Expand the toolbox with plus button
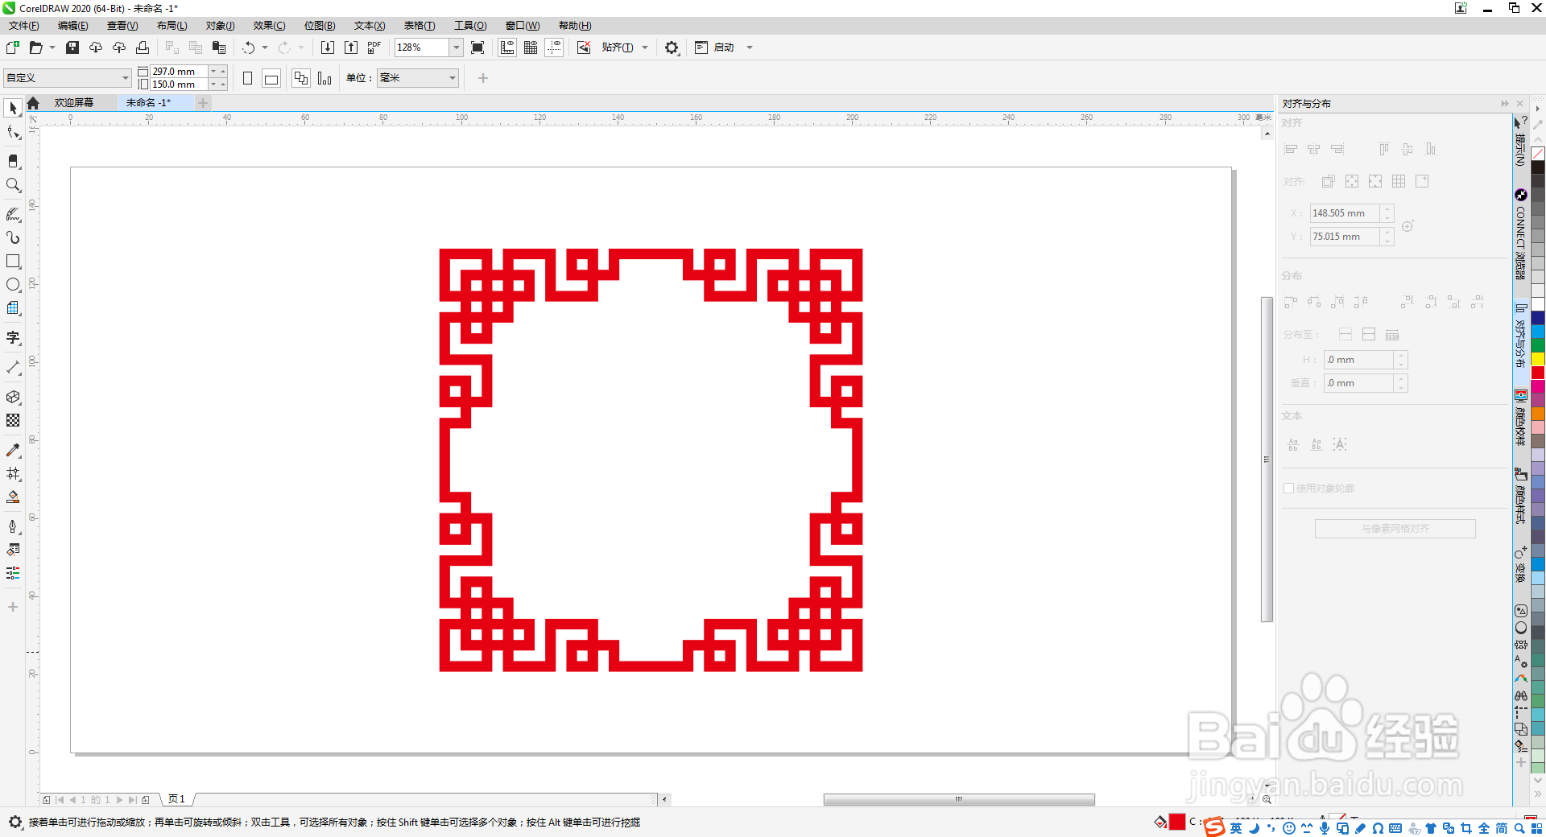Viewport: 1546px width, 837px height. [13, 607]
